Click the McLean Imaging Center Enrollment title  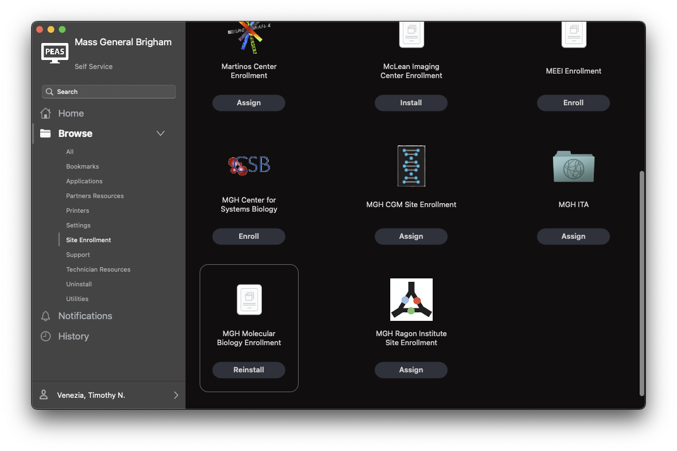(x=411, y=71)
